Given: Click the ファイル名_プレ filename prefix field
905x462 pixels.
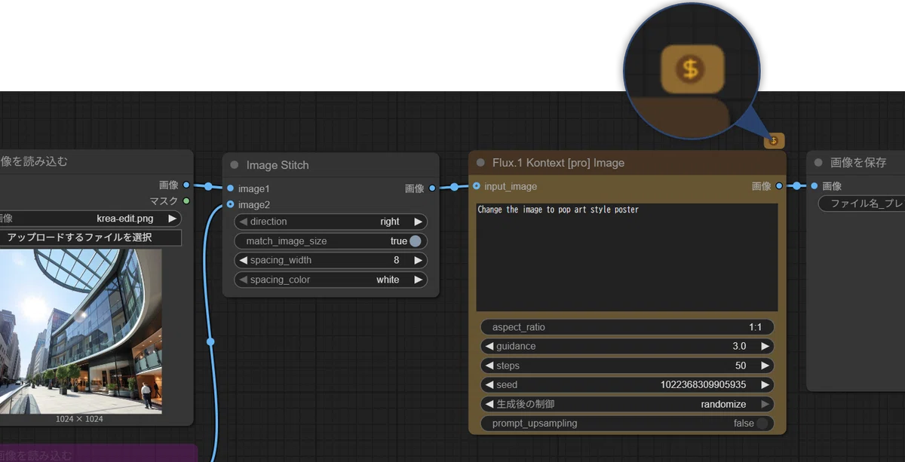Looking at the screenshot, I should coord(861,203).
